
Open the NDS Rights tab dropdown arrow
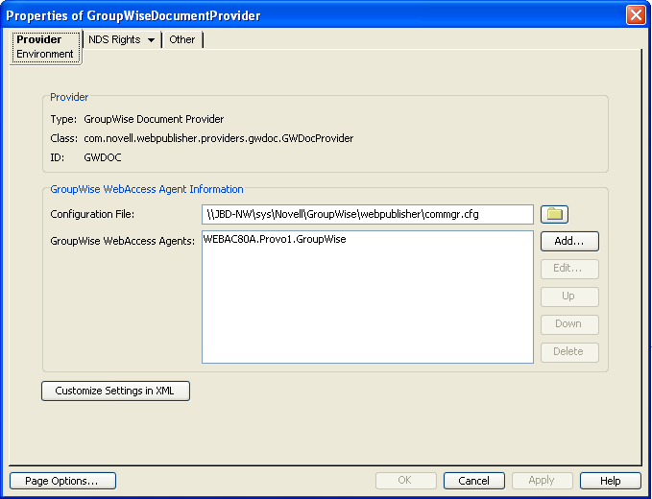click(152, 40)
